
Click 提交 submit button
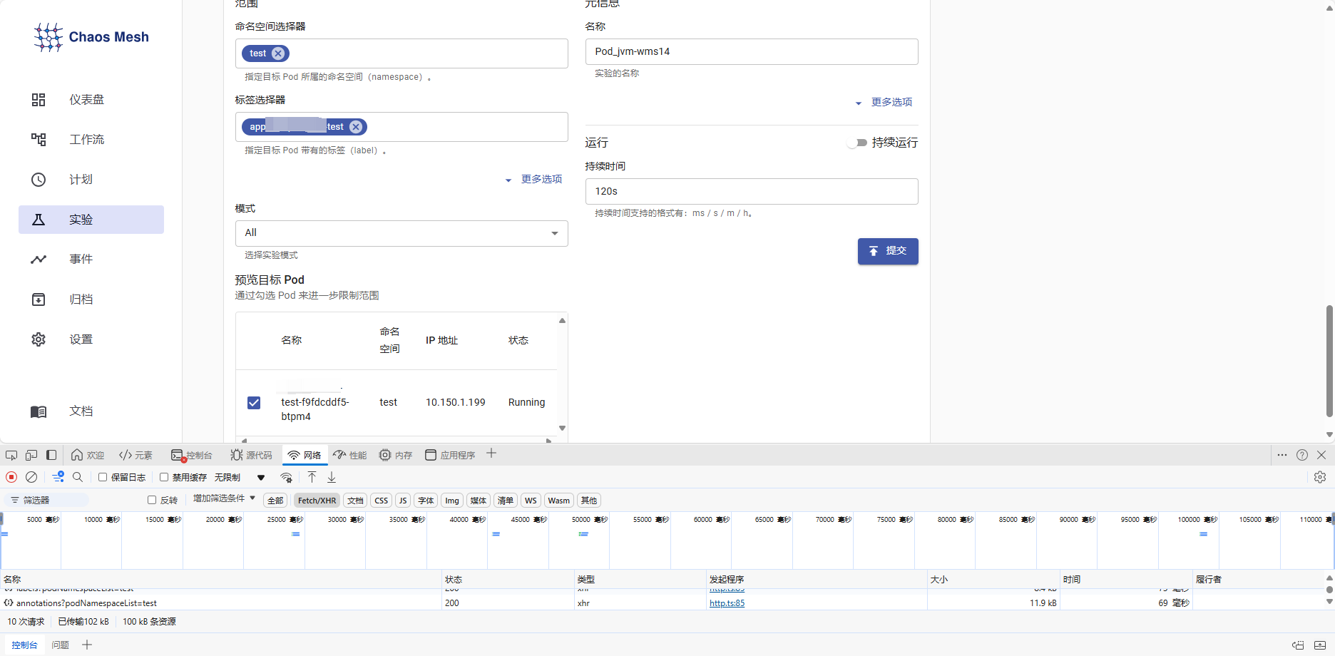point(888,251)
